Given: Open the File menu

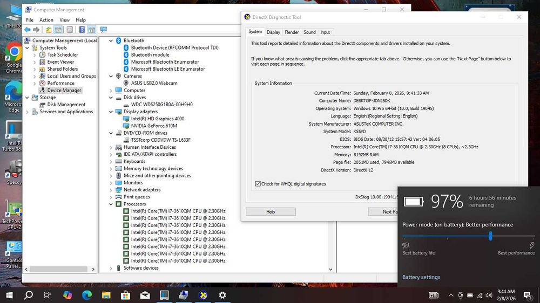Looking at the screenshot, I should click(30, 20).
